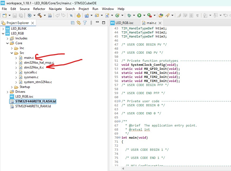Open the Navigate menu
The width and height of the screenshot is (231, 171).
click(x=55, y=9)
